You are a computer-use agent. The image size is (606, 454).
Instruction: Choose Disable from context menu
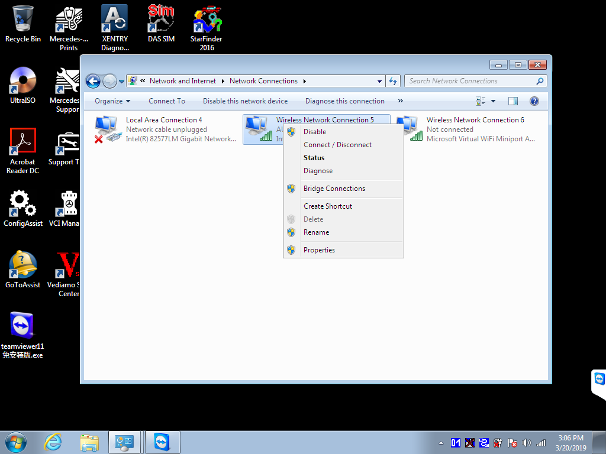344,132
